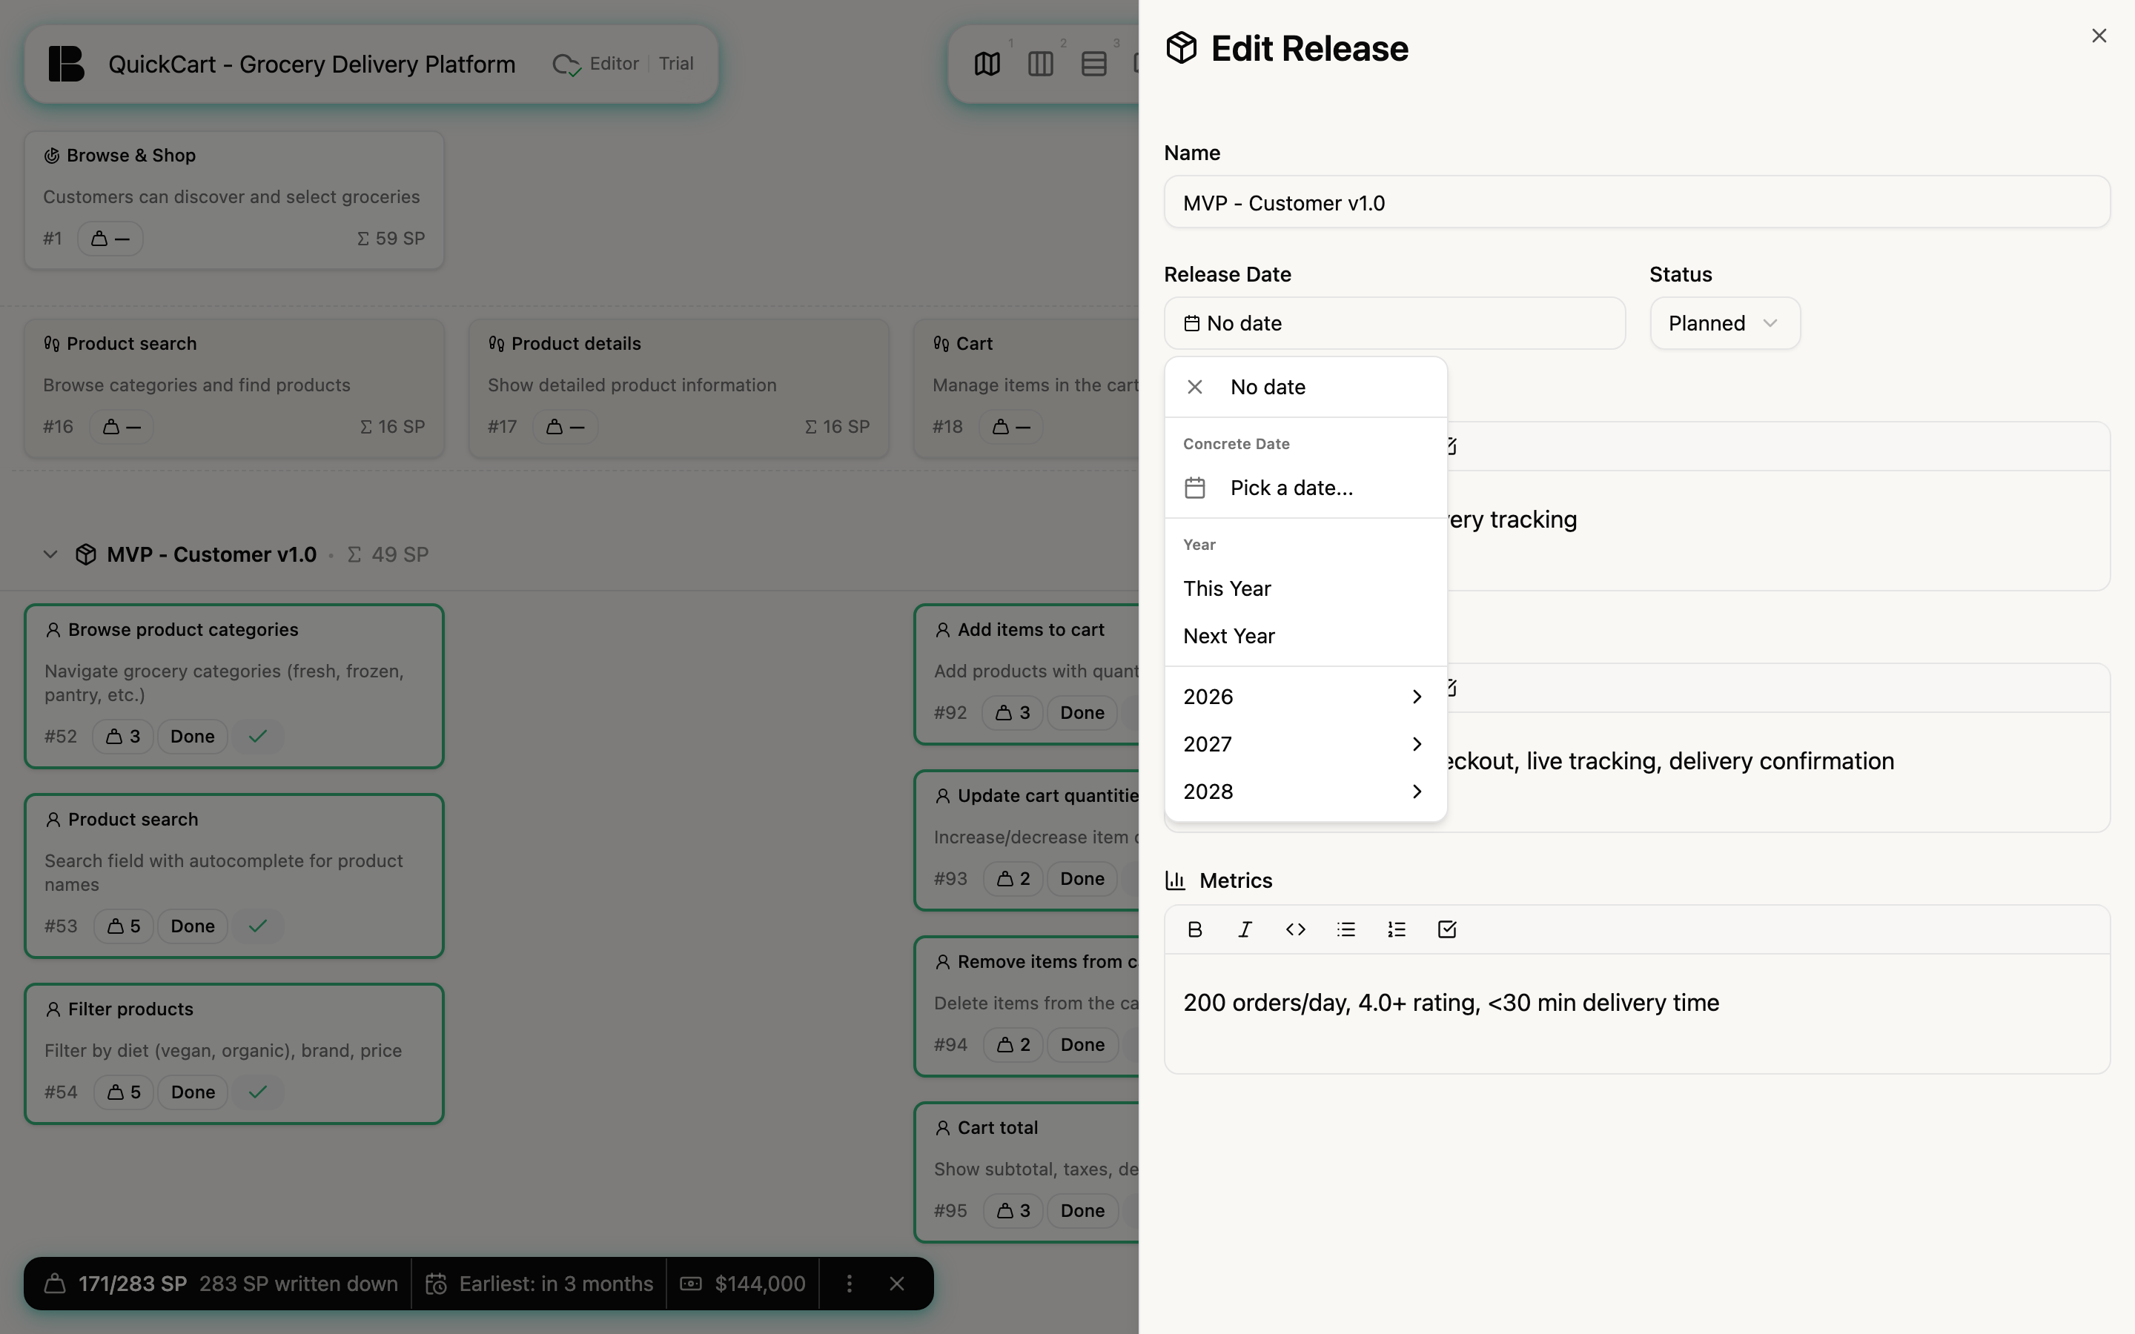Toggle checkmark on Filter products #54
The height and width of the screenshot is (1334, 2135).
pos(258,1092)
